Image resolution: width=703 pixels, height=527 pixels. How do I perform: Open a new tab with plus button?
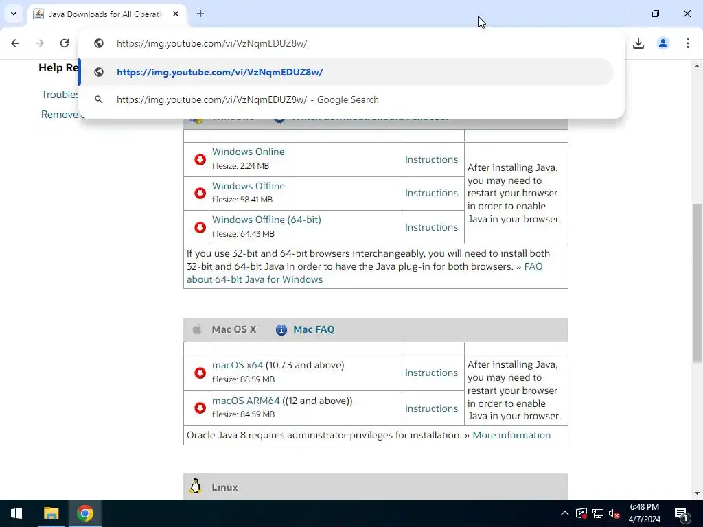[200, 14]
